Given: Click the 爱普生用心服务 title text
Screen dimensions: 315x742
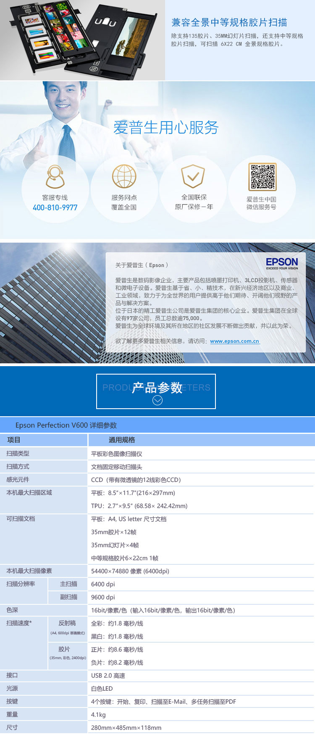Looking at the screenshot, I should pyautogui.click(x=166, y=128).
